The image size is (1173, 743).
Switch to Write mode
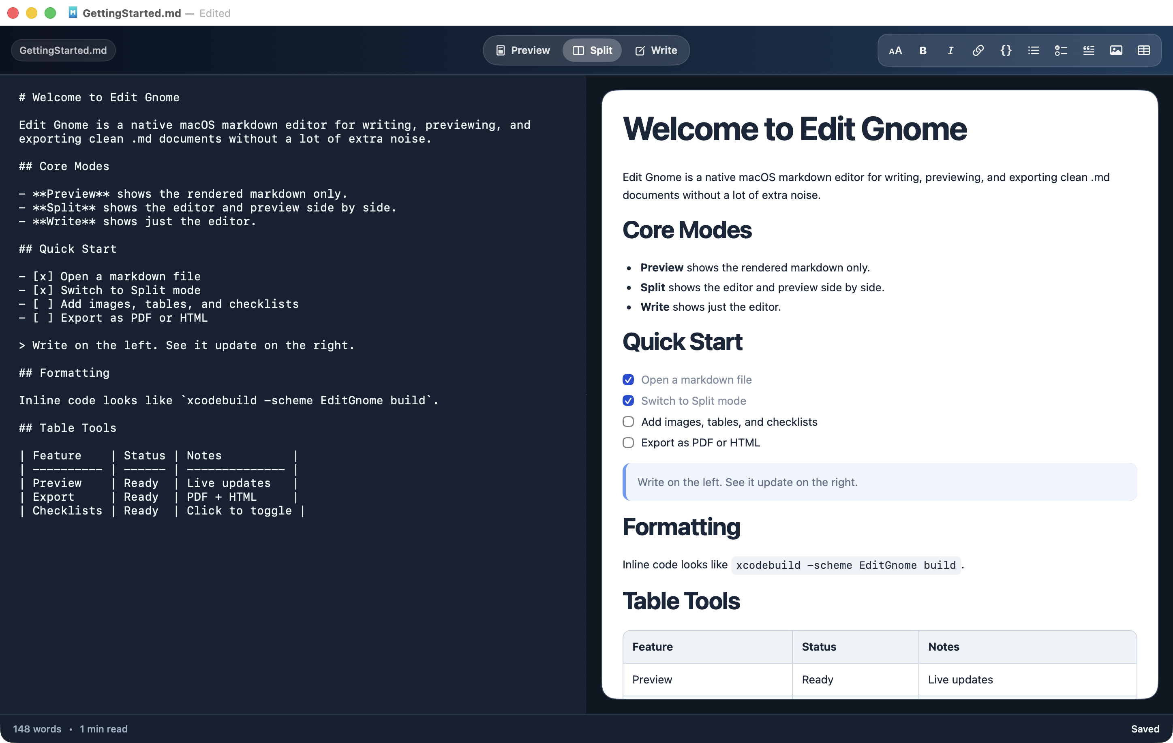pyautogui.click(x=656, y=50)
